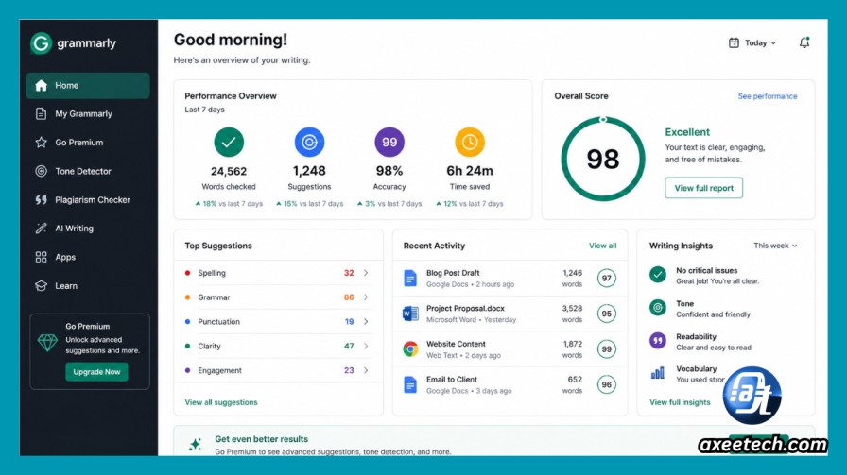
Task: Open the See performance link
Action: coord(767,96)
